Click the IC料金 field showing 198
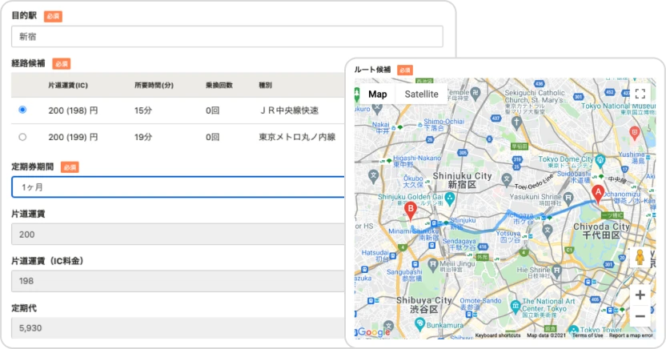666x349 pixels. point(179,281)
